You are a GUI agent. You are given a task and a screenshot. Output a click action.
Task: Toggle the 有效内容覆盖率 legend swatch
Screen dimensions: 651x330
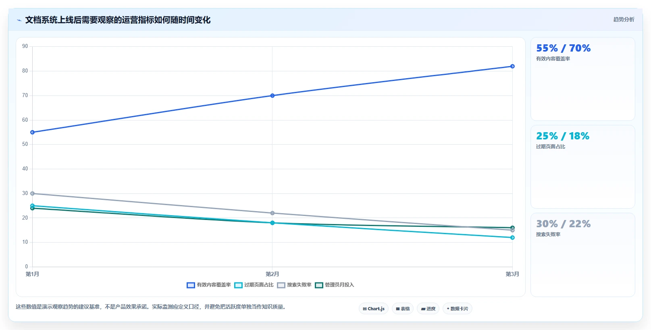pyautogui.click(x=191, y=285)
